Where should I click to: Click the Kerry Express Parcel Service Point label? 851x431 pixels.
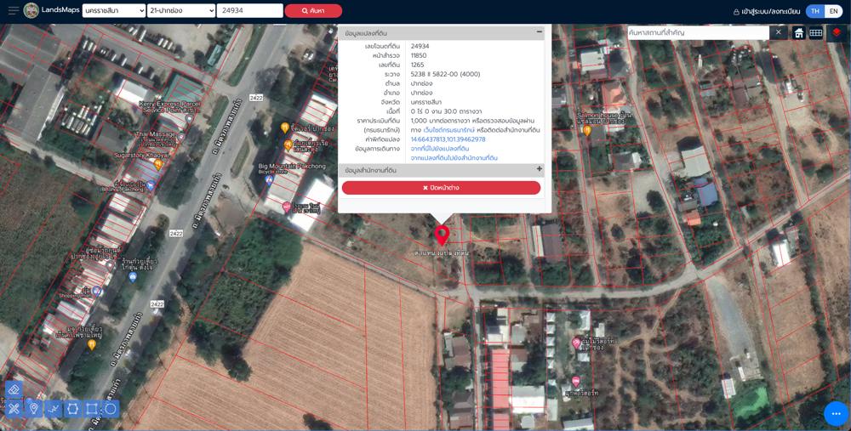click(x=169, y=106)
